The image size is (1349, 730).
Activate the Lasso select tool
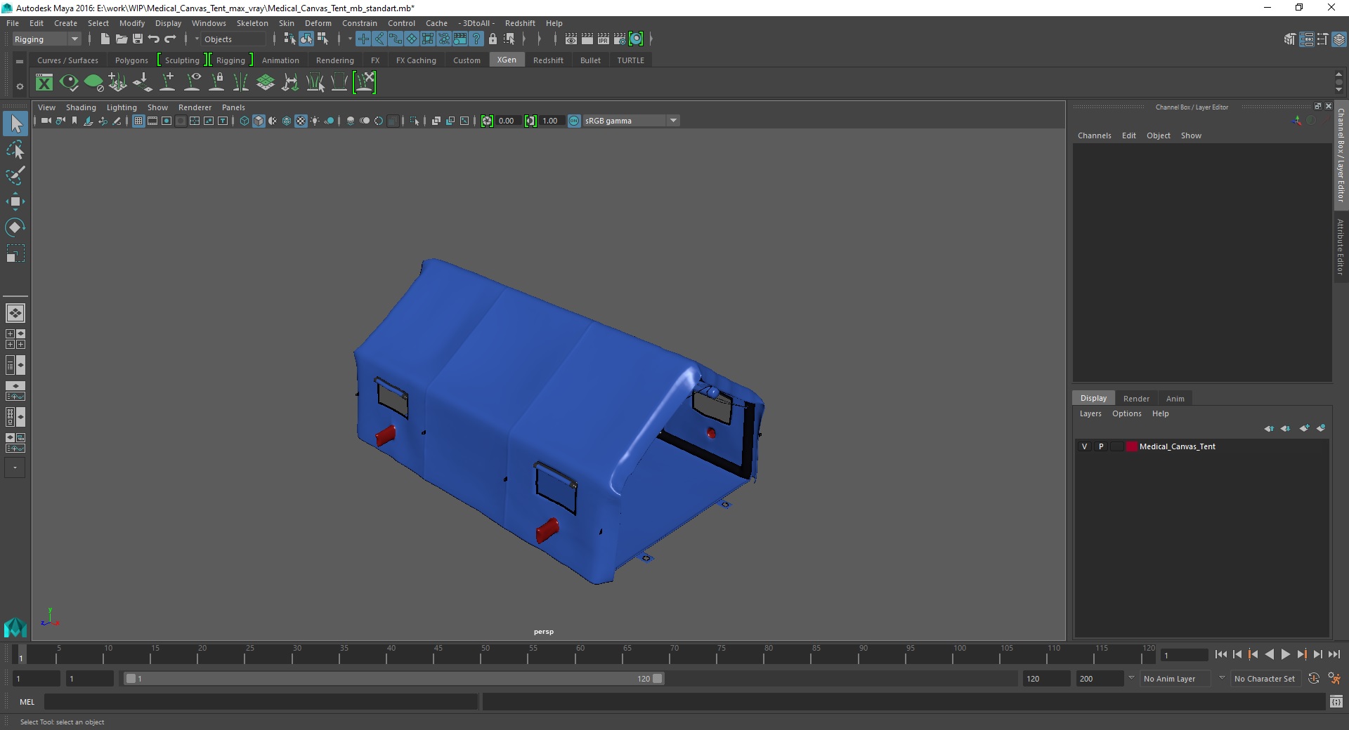click(x=15, y=150)
